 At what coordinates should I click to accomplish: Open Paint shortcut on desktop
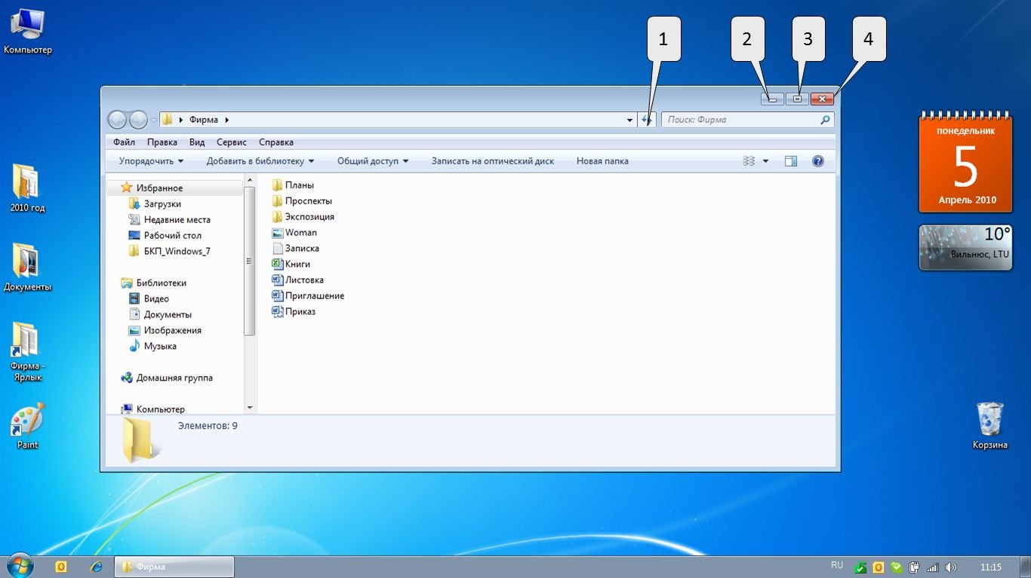tap(28, 421)
